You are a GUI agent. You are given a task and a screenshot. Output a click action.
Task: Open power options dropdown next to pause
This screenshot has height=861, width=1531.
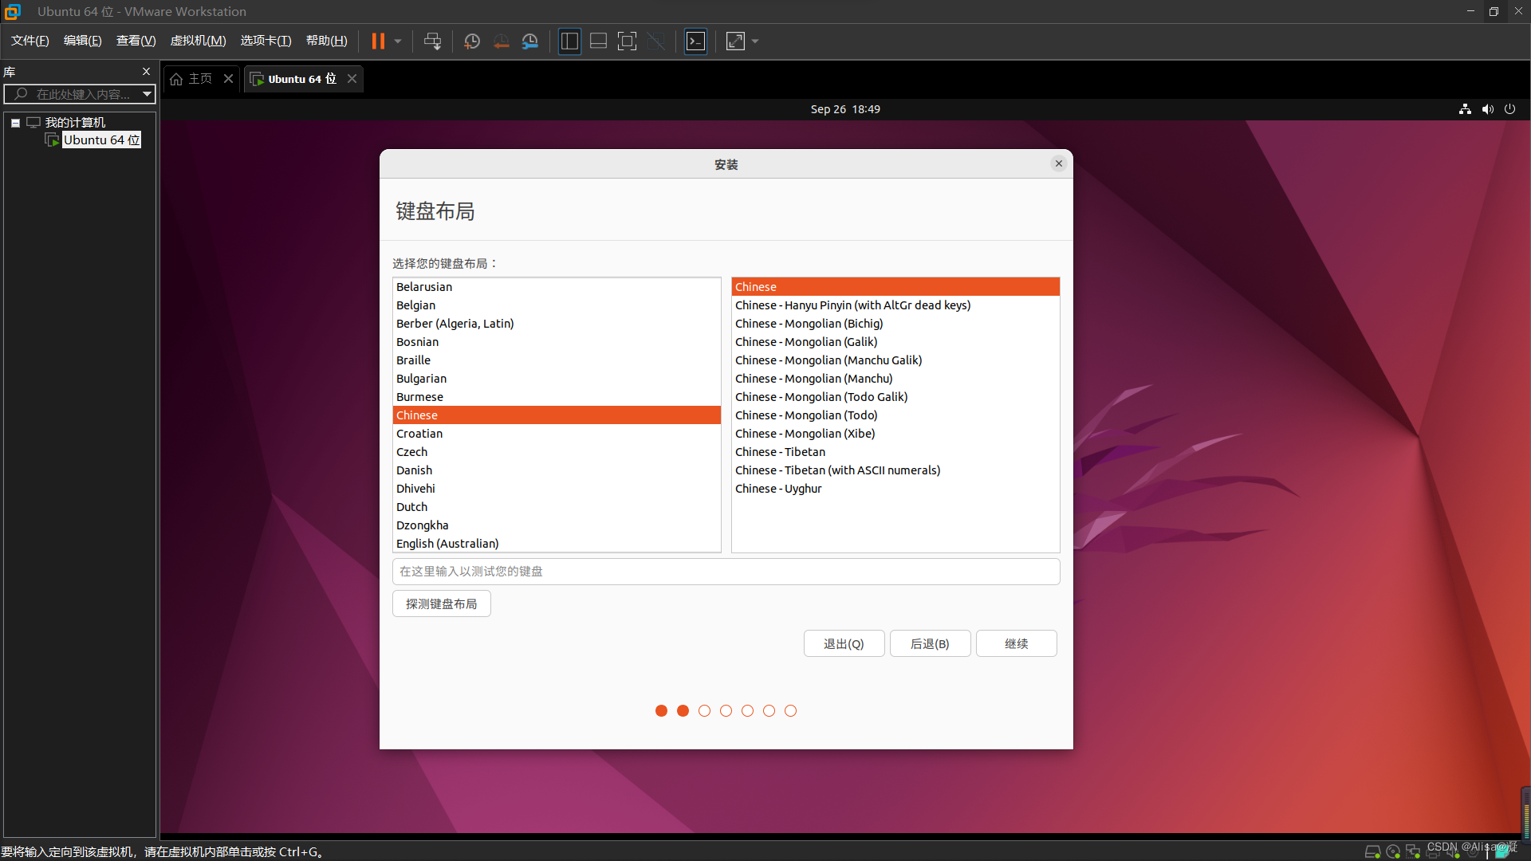pos(398,41)
